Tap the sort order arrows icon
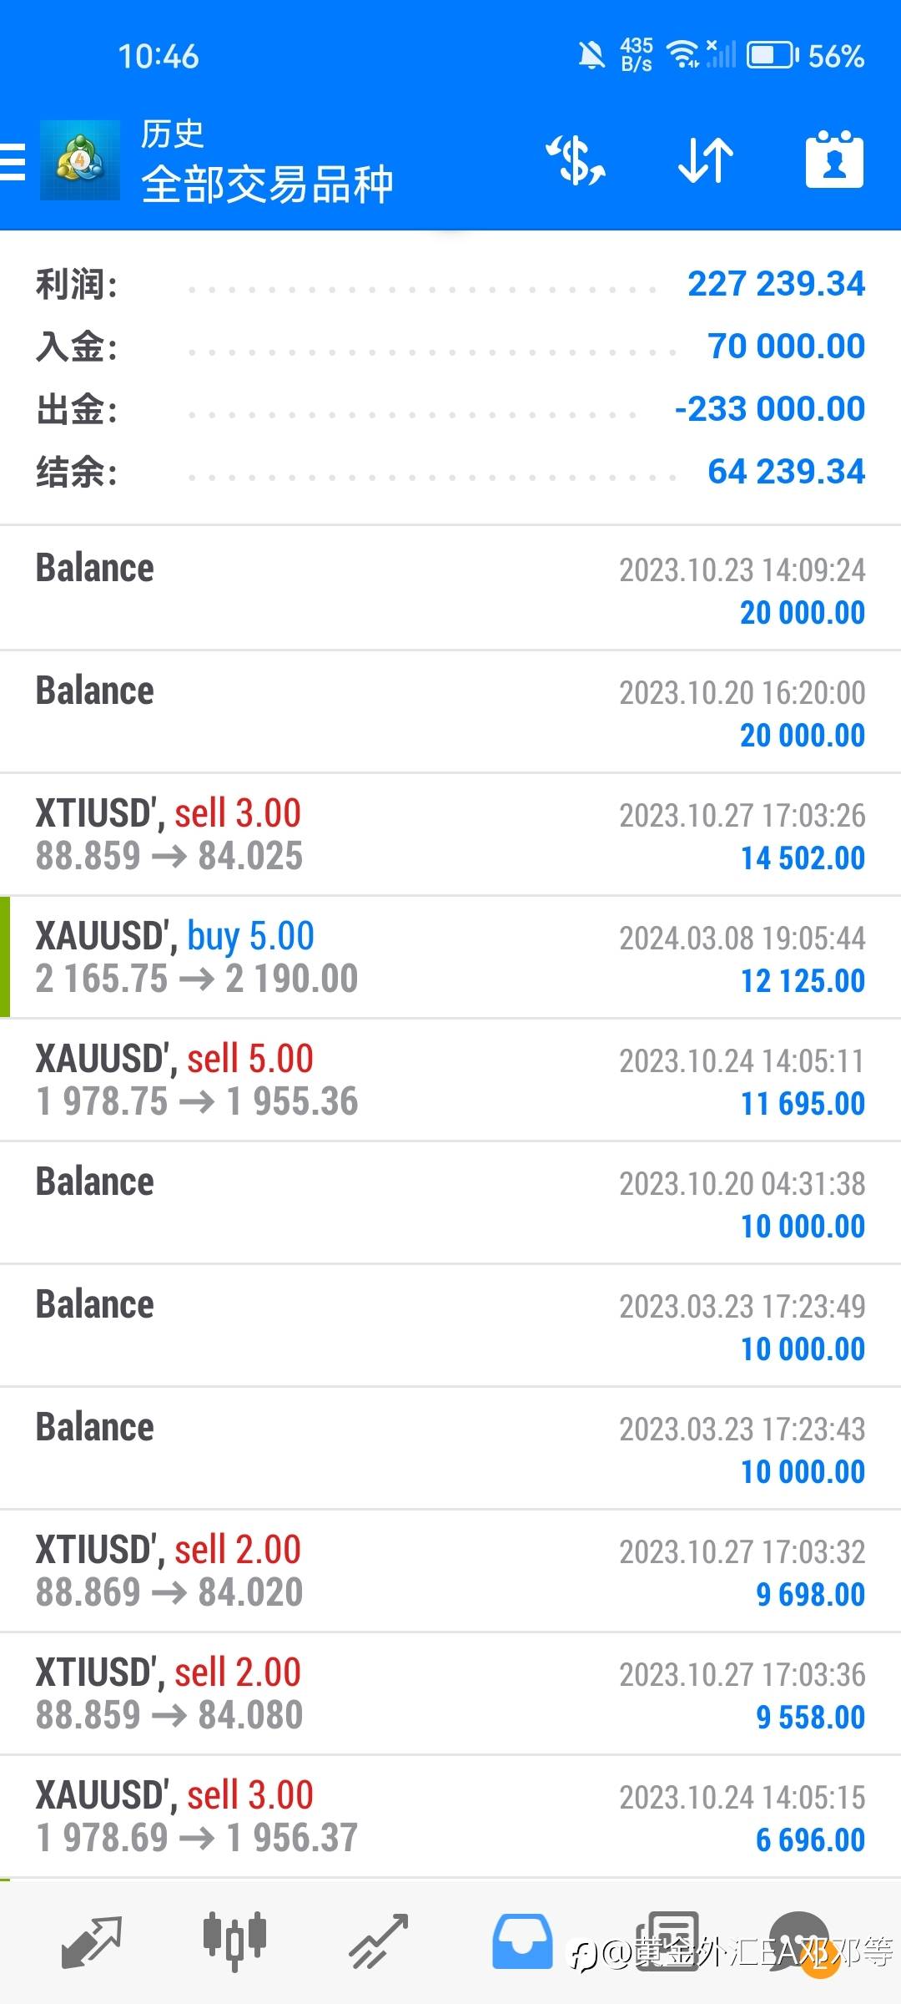Viewport: 901px width, 2004px height. pyautogui.click(x=706, y=160)
